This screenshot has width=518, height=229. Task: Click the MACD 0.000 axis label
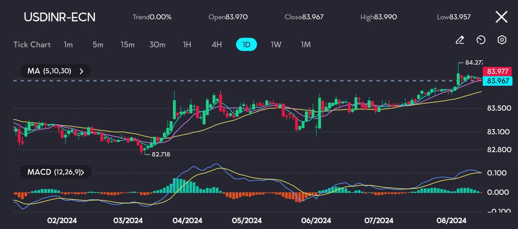point(497,192)
